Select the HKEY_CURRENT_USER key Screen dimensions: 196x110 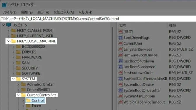(35, 36)
